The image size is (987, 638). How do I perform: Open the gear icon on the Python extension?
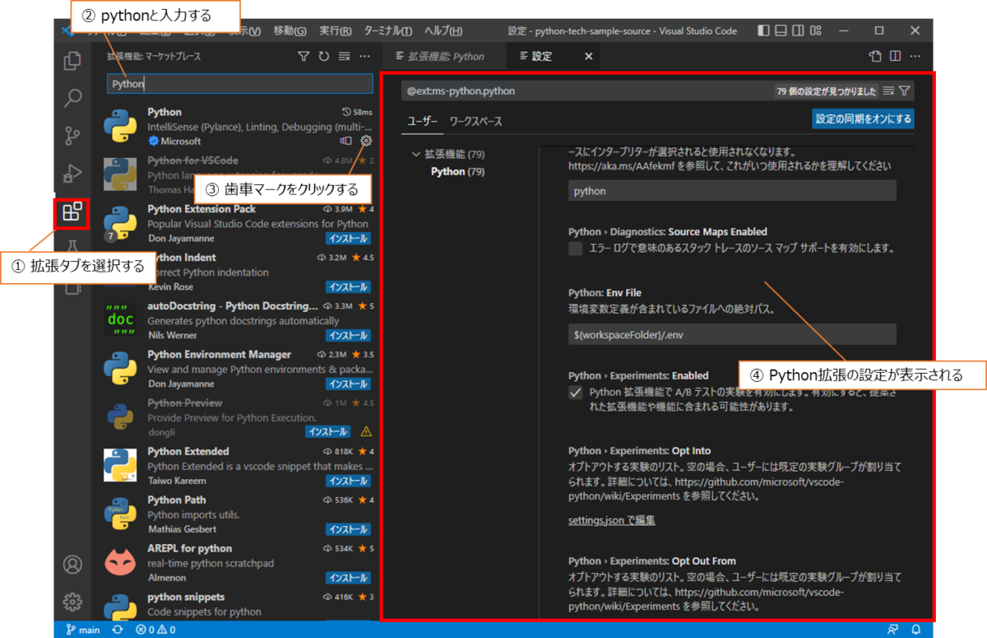366,142
